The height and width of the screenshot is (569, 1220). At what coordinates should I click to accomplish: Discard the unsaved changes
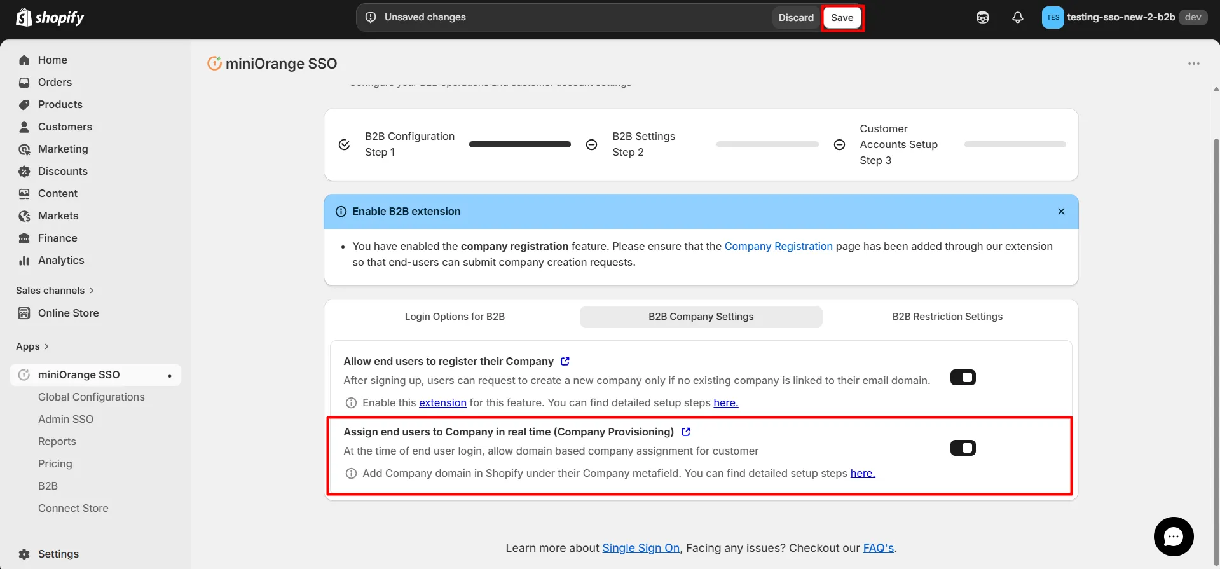[x=796, y=18]
